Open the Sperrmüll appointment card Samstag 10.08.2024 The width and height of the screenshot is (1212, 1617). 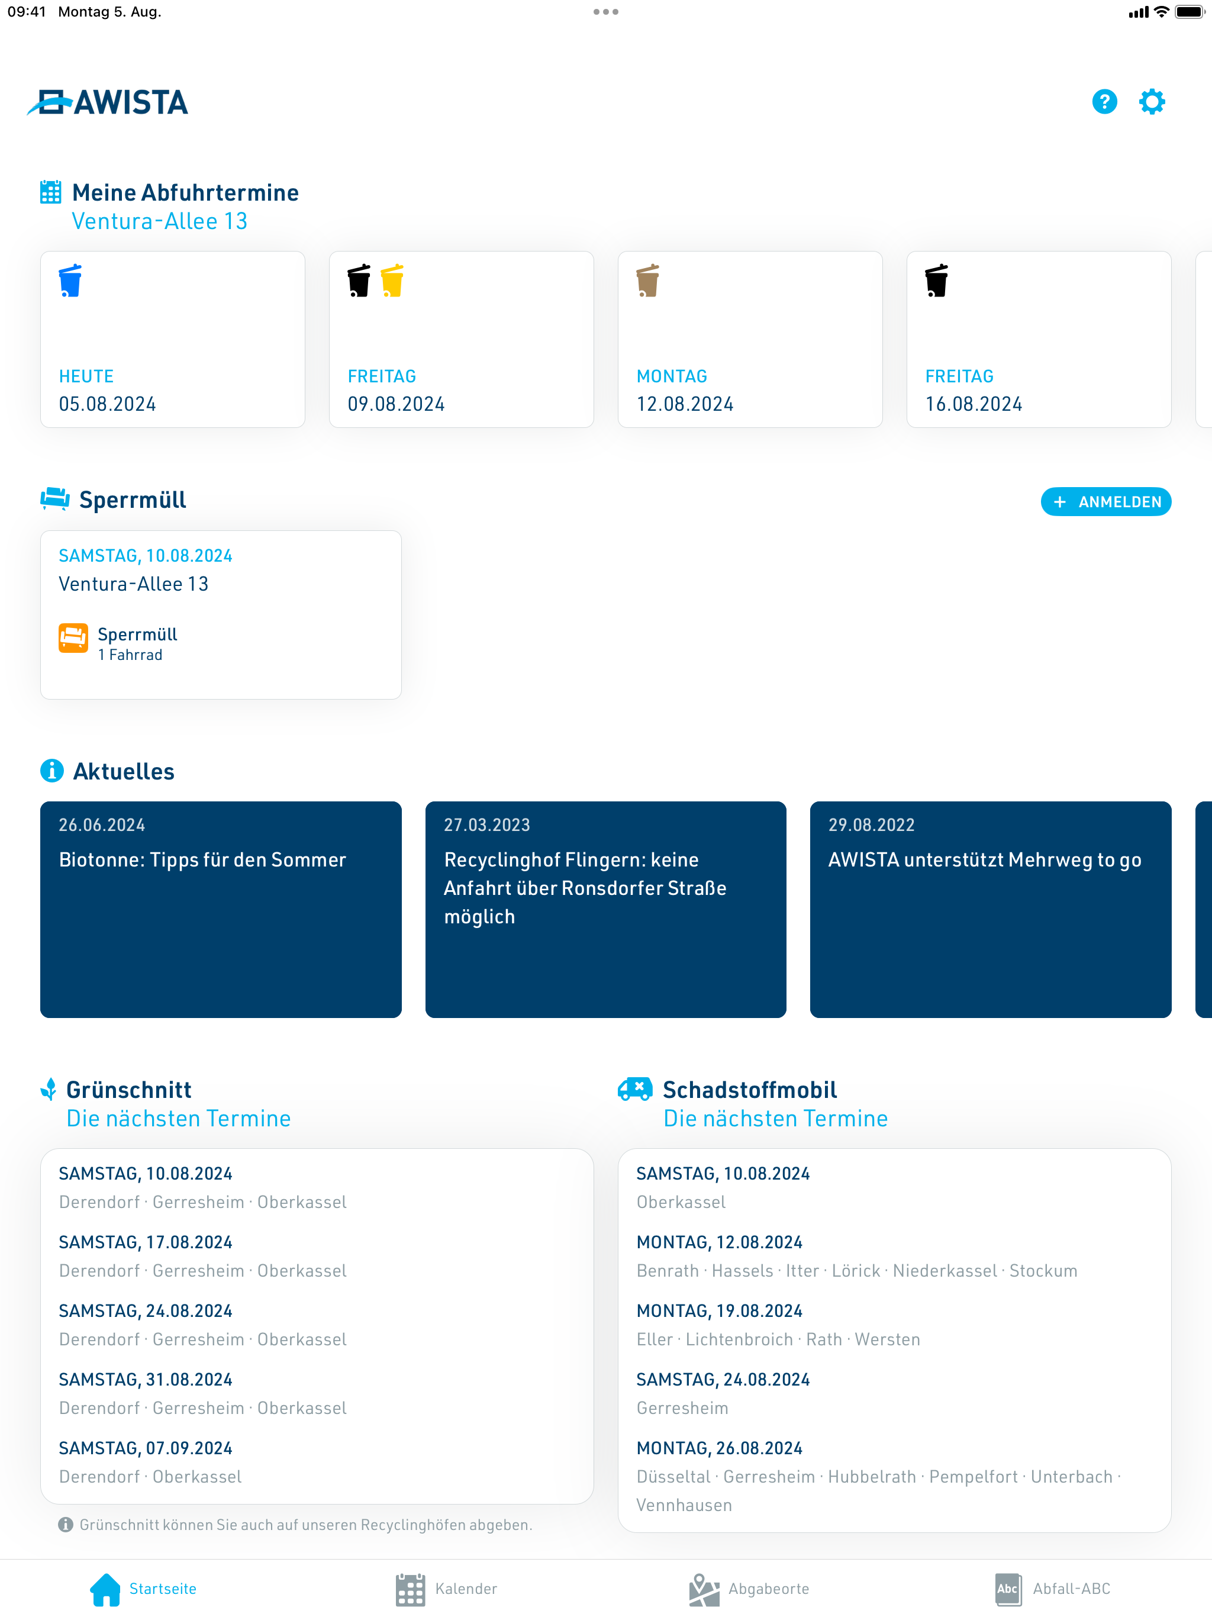[221, 615]
